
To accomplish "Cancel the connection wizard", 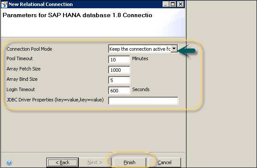I will pyautogui.click(x=164, y=162).
